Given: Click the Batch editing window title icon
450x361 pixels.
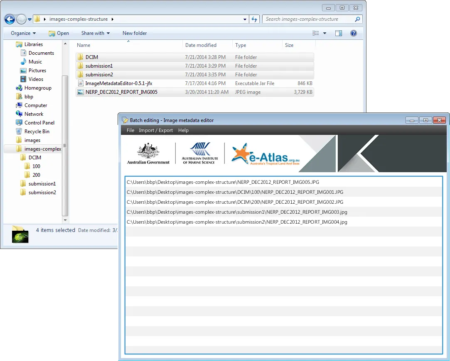Looking at the screenshot, I should pyautogui.click(x=125, y=120).
